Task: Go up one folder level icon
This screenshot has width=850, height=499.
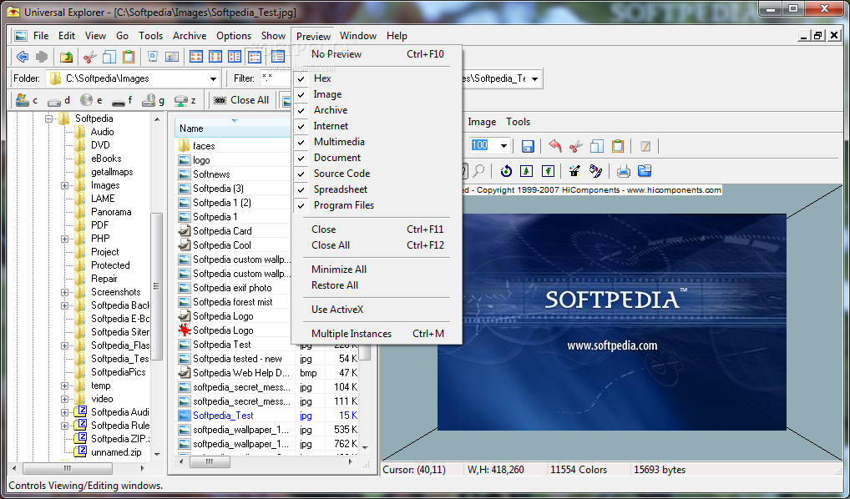Action: point(66,57)
